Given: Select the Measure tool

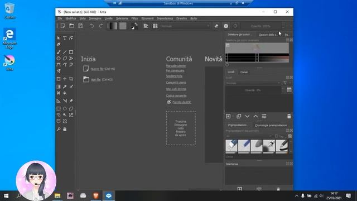Looking at the screenshot, I should [65, 100].
